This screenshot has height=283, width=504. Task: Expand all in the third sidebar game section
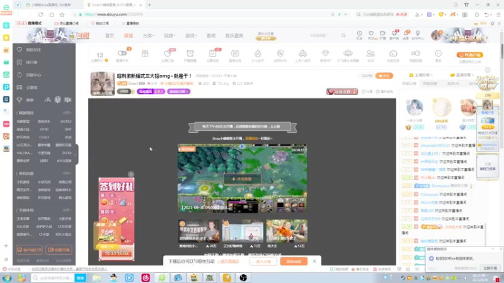[x=67, y=210]
